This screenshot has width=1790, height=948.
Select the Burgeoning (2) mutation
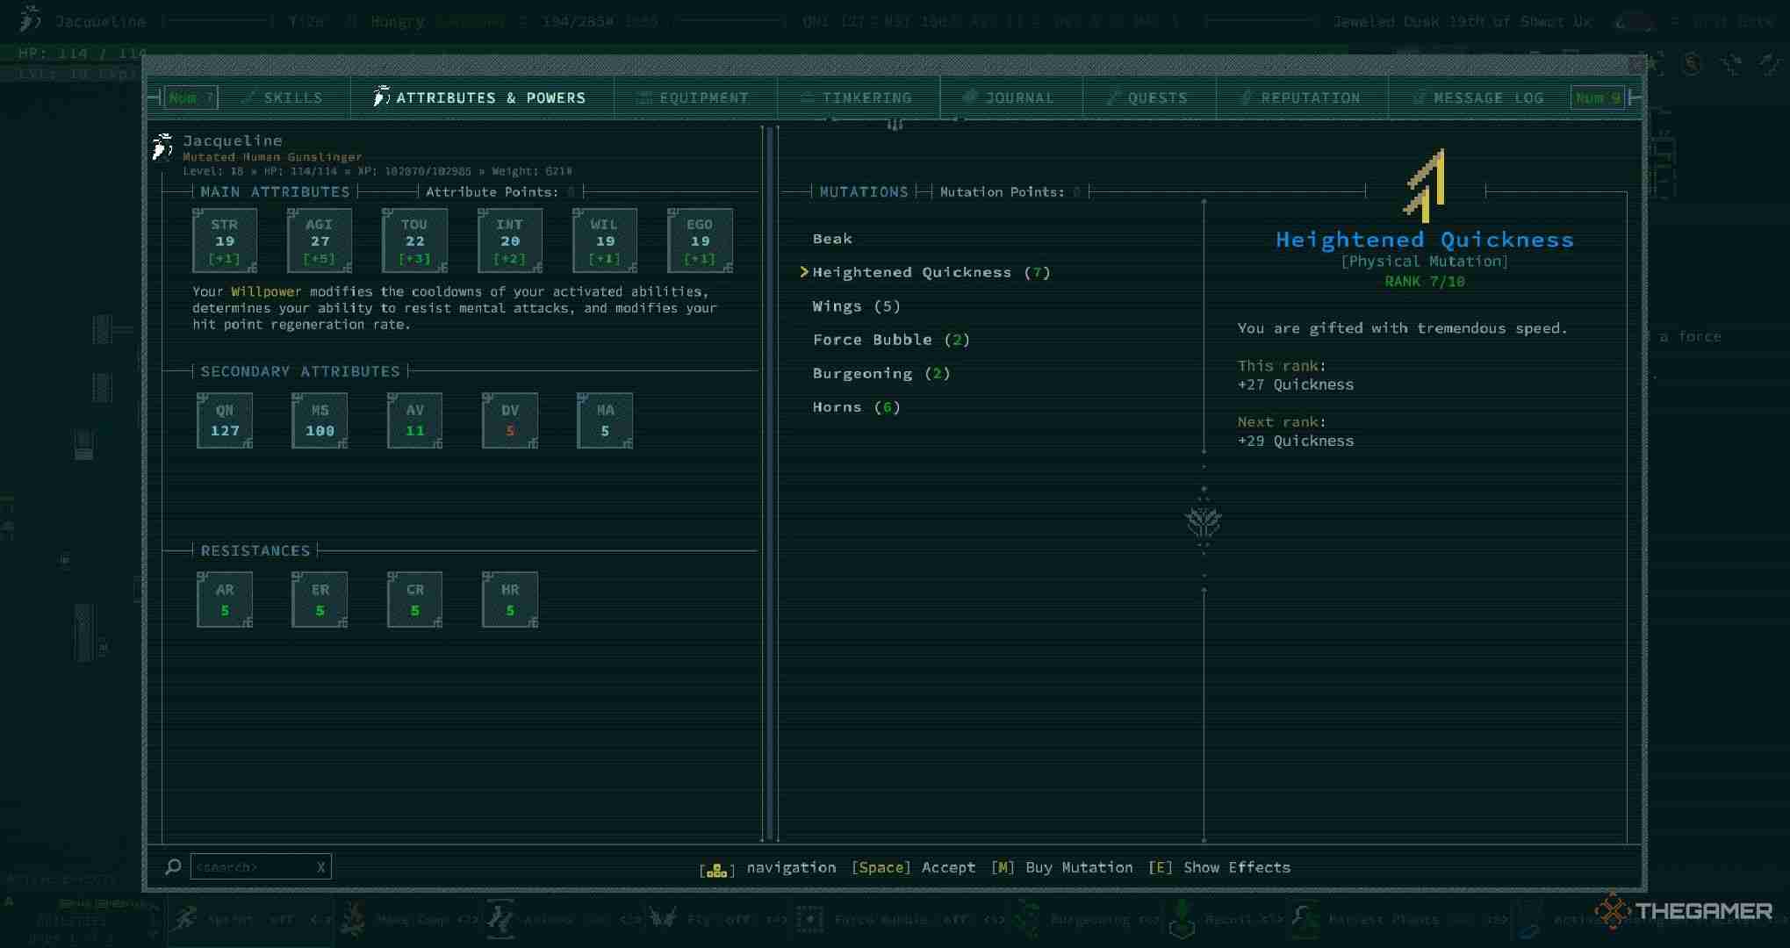[x=881, y=373]
